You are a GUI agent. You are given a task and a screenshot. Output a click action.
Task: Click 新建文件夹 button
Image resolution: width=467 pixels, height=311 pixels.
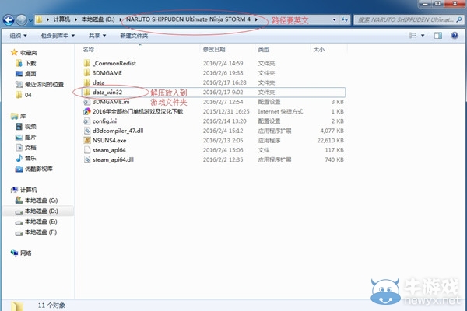pyautogui.click(x=134, y=36)
